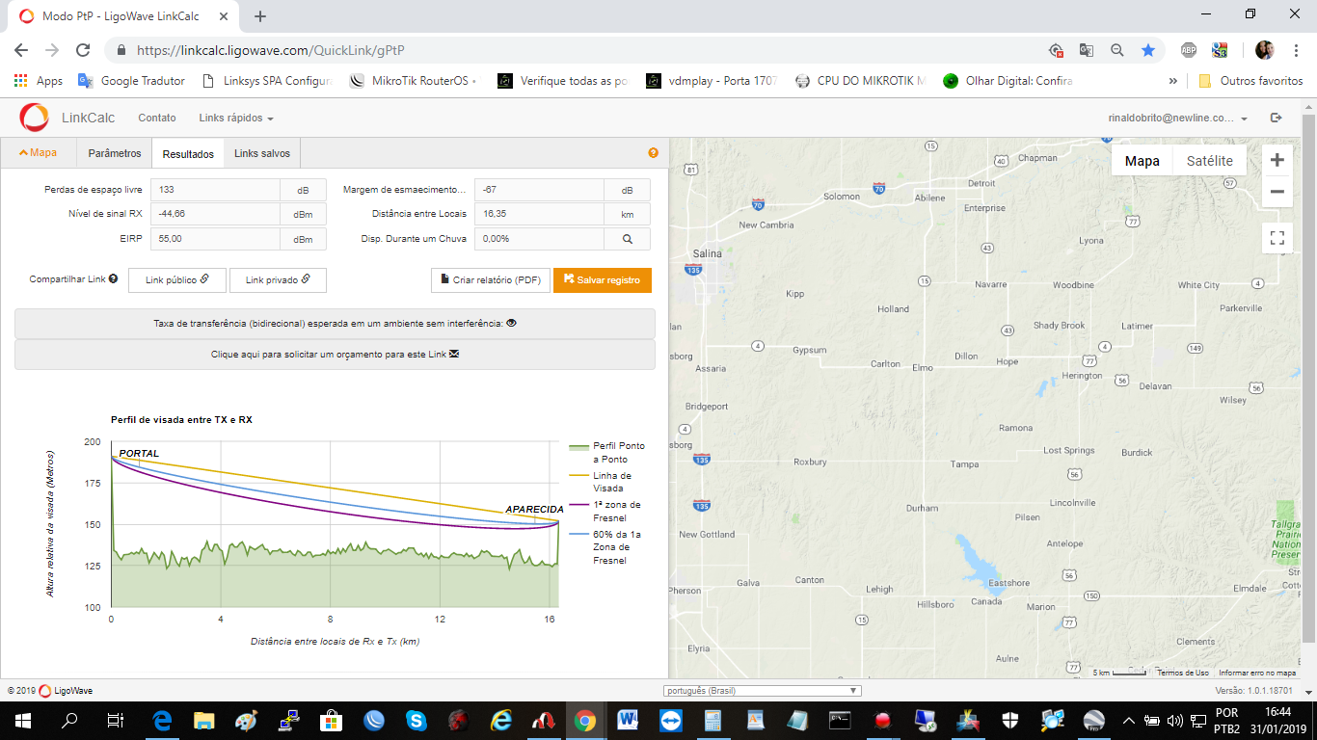Viewport: 1317px width, 740px height.
Task: Open a new browser tab with the plus icon
Action: click(260, 15)
